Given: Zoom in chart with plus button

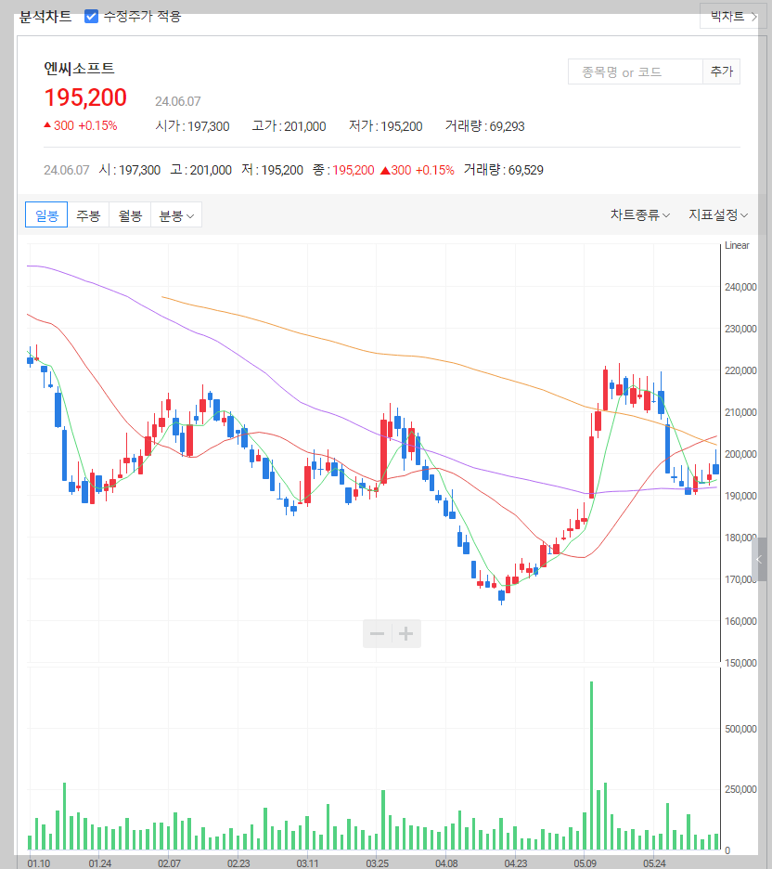Looking at the screenshot, I should pos(405,633).
